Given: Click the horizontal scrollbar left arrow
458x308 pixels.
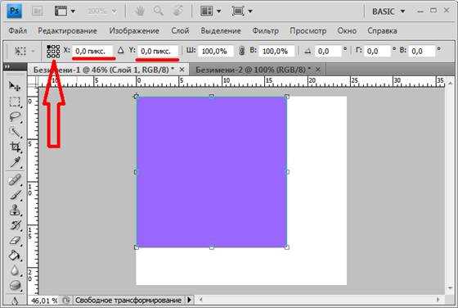Looking at the screenshot, I should coord(201,300).
